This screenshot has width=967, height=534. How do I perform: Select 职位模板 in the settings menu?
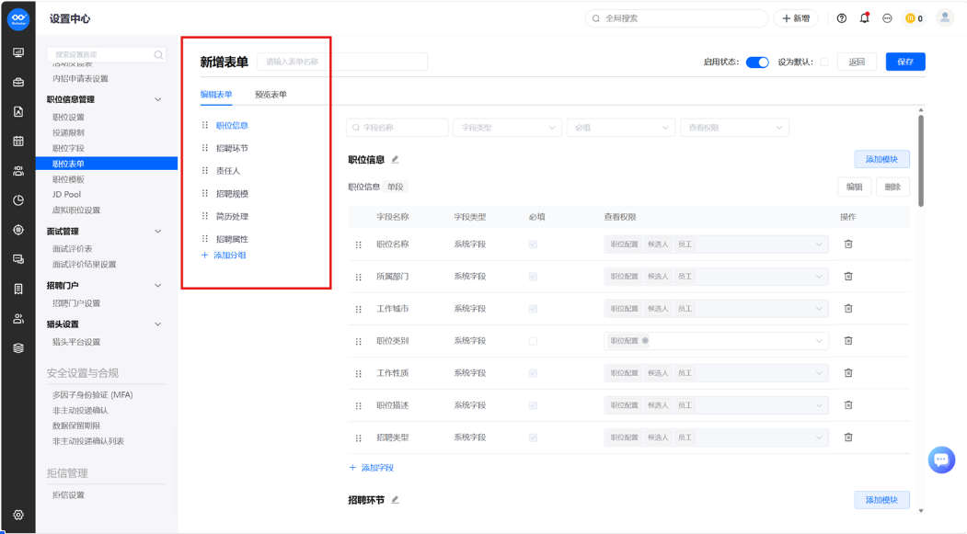[68, 179]
